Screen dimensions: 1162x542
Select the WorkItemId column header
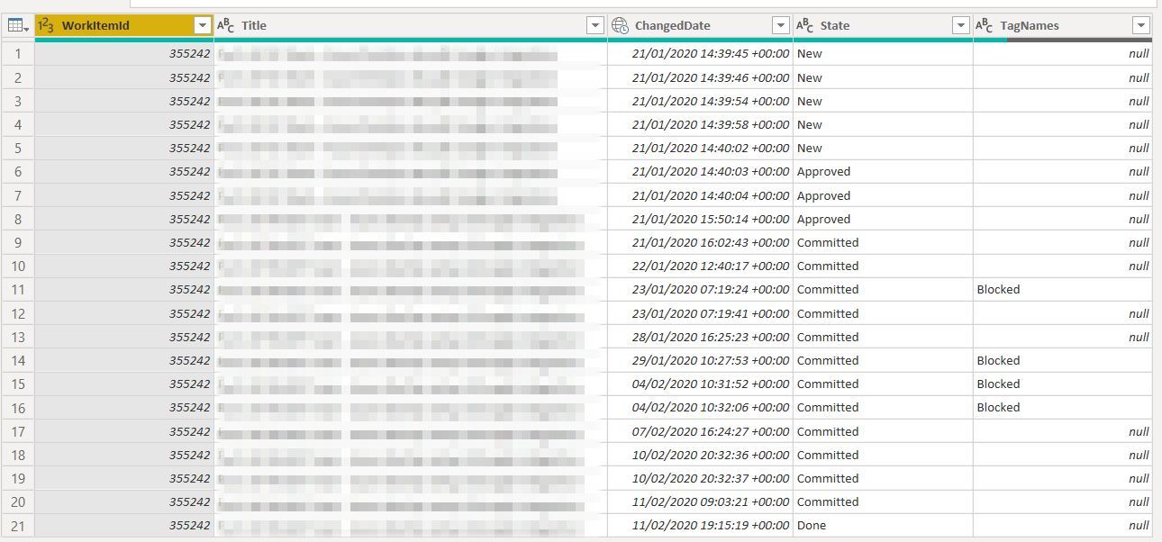coord(124,25)
